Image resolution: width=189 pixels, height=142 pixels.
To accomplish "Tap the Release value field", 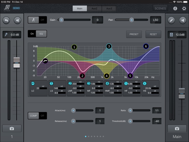I will pos(100,121).
